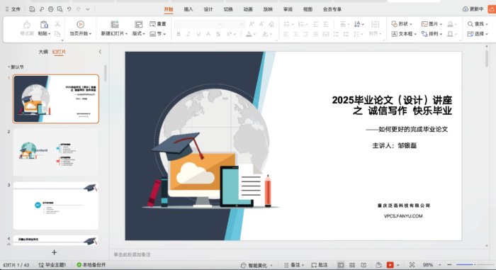
Task: Open the 节 section dropdown
Action: pos(157,34)
